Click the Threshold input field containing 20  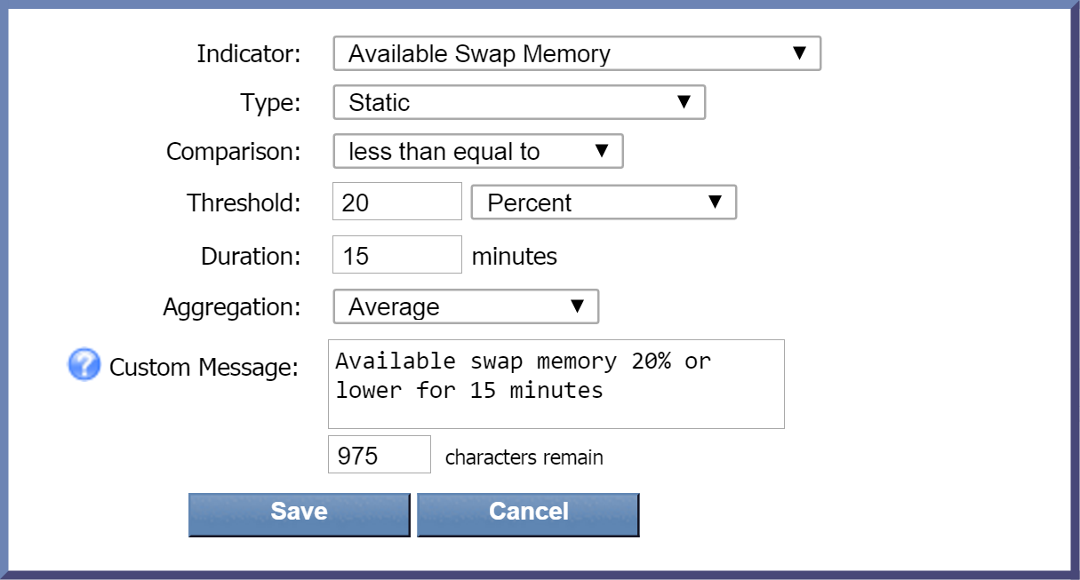pos(397,202)
